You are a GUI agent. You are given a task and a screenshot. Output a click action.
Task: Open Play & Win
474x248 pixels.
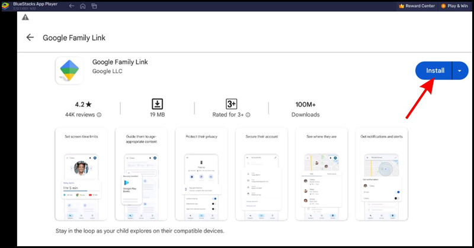click(x=454, y=6)
